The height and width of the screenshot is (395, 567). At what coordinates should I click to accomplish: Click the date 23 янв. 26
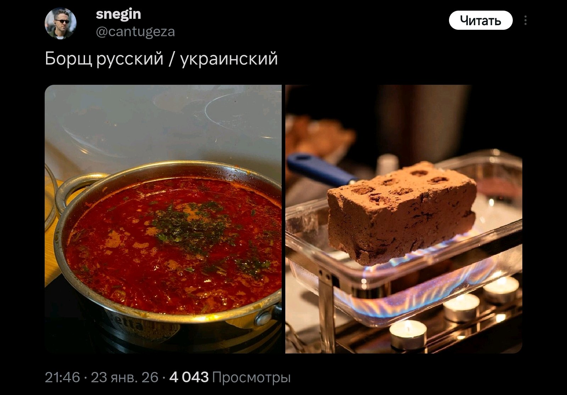[125, 377]
